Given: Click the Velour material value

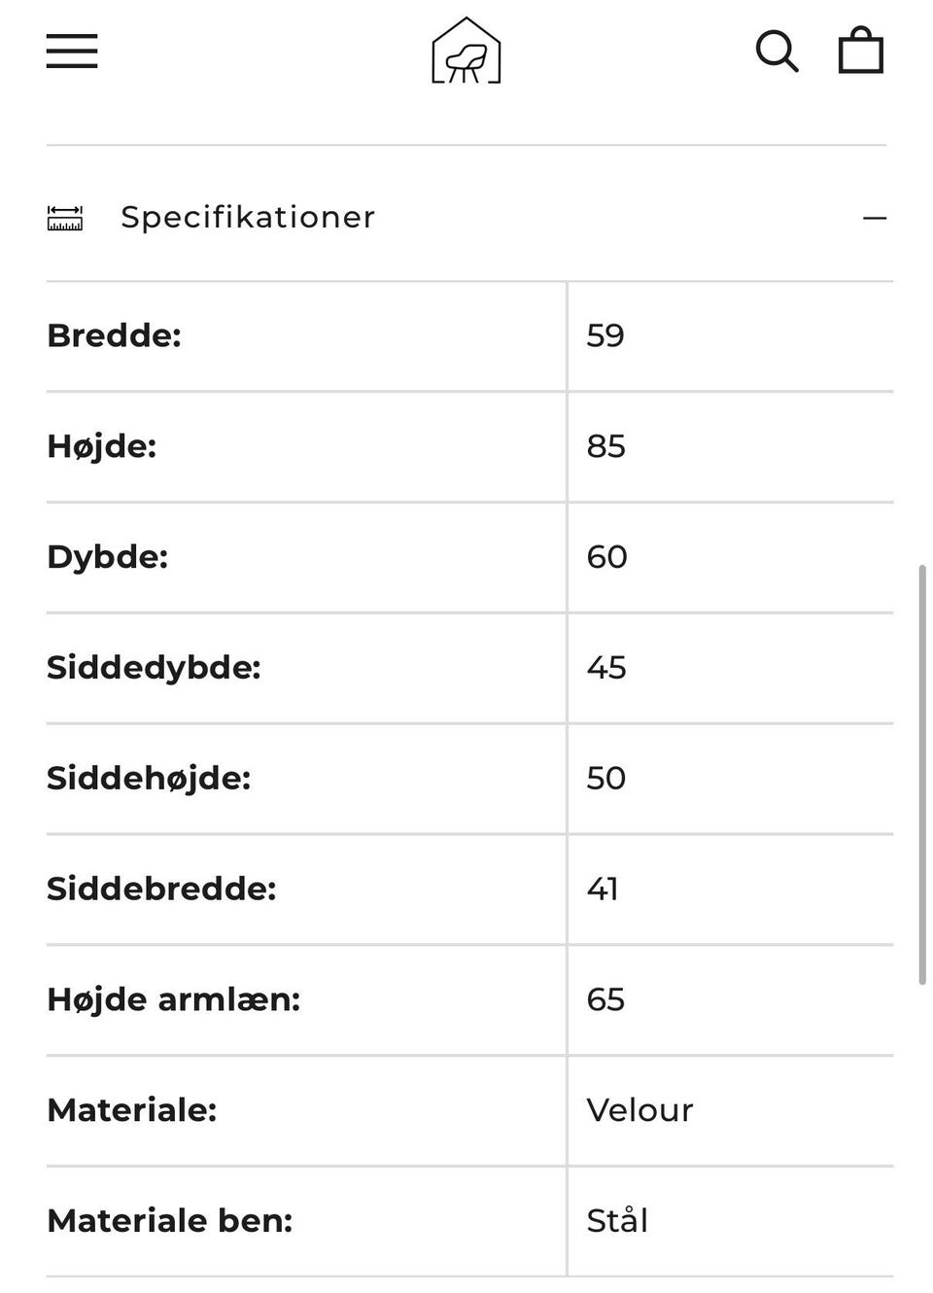Looking at the screenshot, I should point(639,1110).
